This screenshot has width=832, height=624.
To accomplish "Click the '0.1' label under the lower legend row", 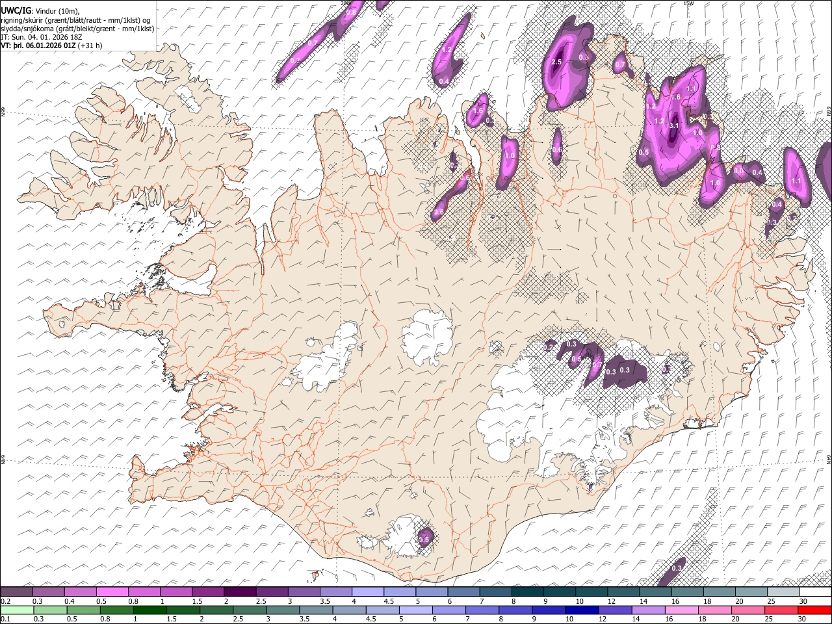I will (x=5, y=619).
